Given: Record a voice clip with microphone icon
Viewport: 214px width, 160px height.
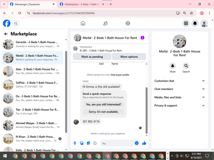Looking at the screenshot, I should pyautogui.click(x=75, y=143).
